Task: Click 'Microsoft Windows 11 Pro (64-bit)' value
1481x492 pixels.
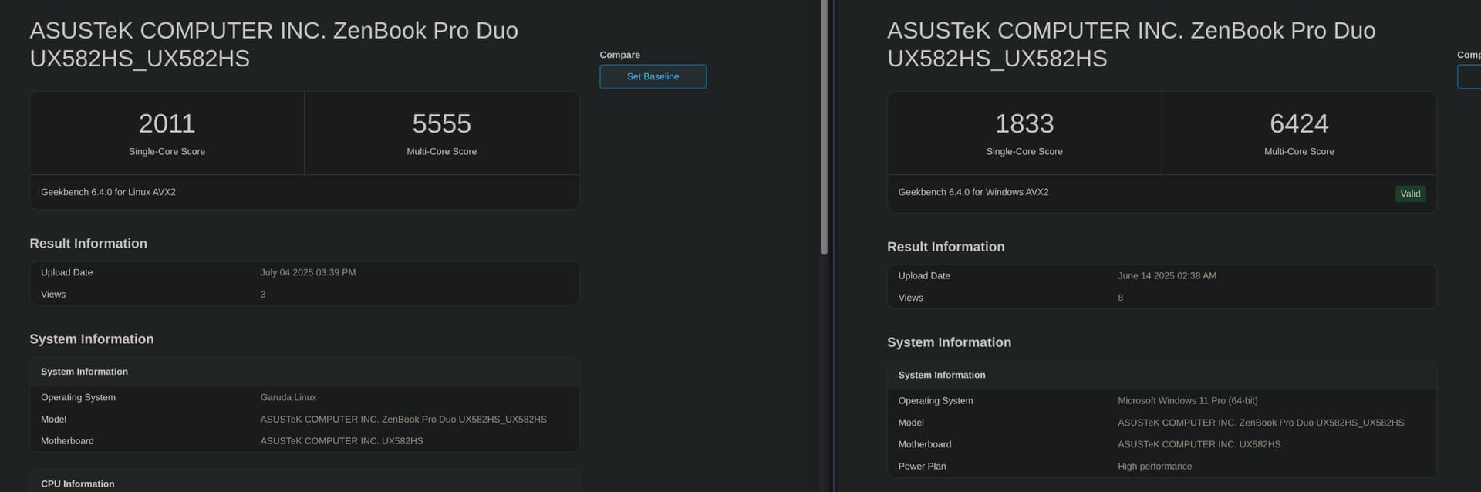Action: coord(1188,400)
